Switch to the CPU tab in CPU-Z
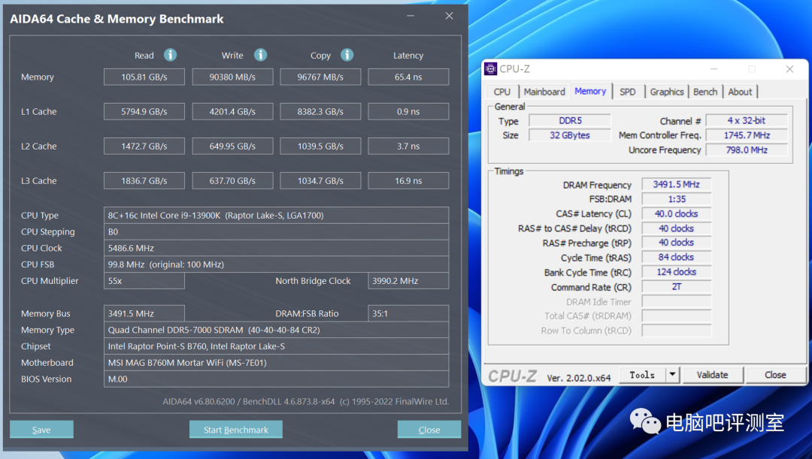The width and height of the screenshot is (812, 459). 501,92
